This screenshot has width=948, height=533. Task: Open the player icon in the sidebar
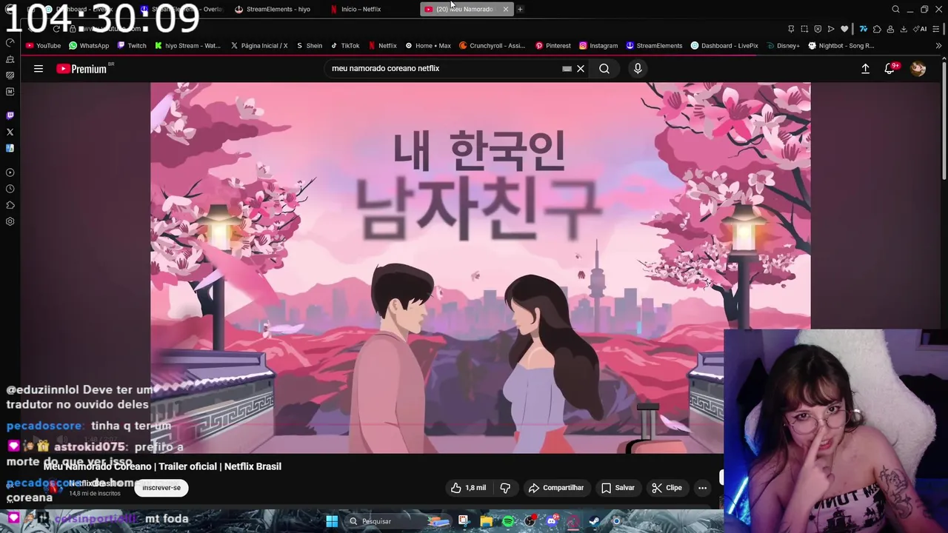tap(10, 172)
